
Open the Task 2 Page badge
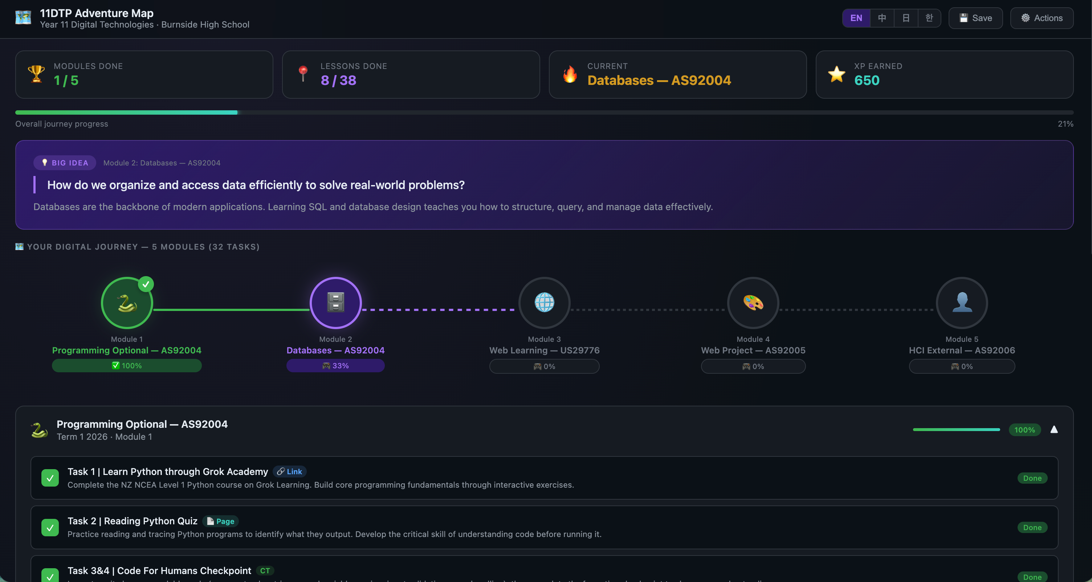[220, 521]
